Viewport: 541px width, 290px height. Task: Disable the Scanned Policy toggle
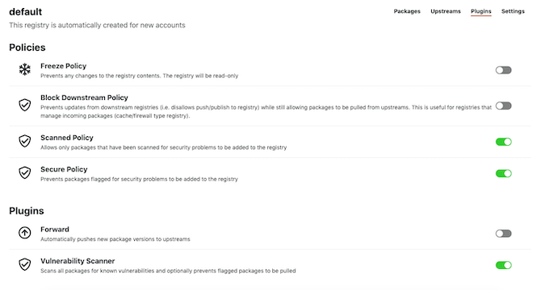(503, 142)
